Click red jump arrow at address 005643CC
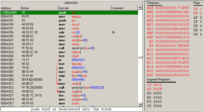The image size is (204, 112). 57,91
